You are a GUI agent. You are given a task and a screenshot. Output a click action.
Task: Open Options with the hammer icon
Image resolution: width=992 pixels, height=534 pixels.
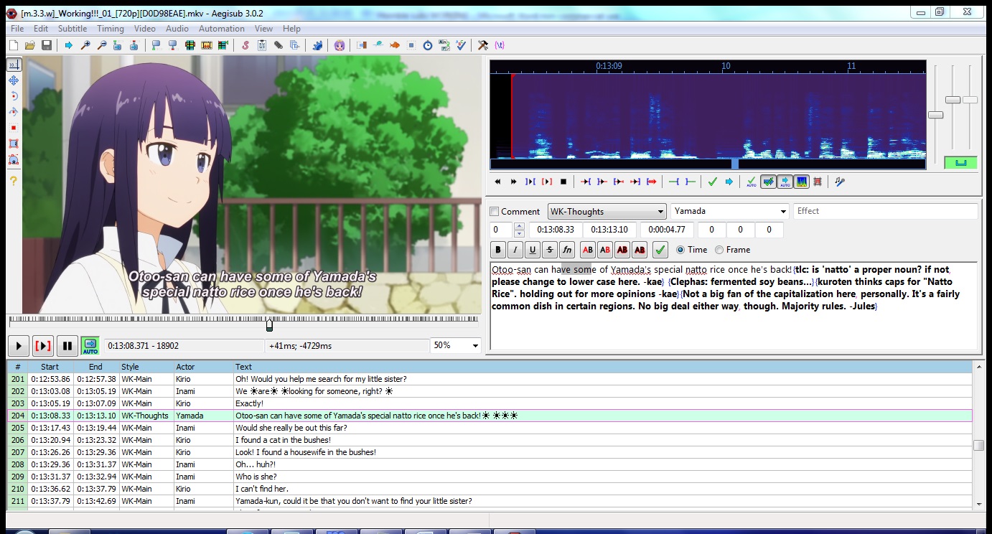point(483,45)
